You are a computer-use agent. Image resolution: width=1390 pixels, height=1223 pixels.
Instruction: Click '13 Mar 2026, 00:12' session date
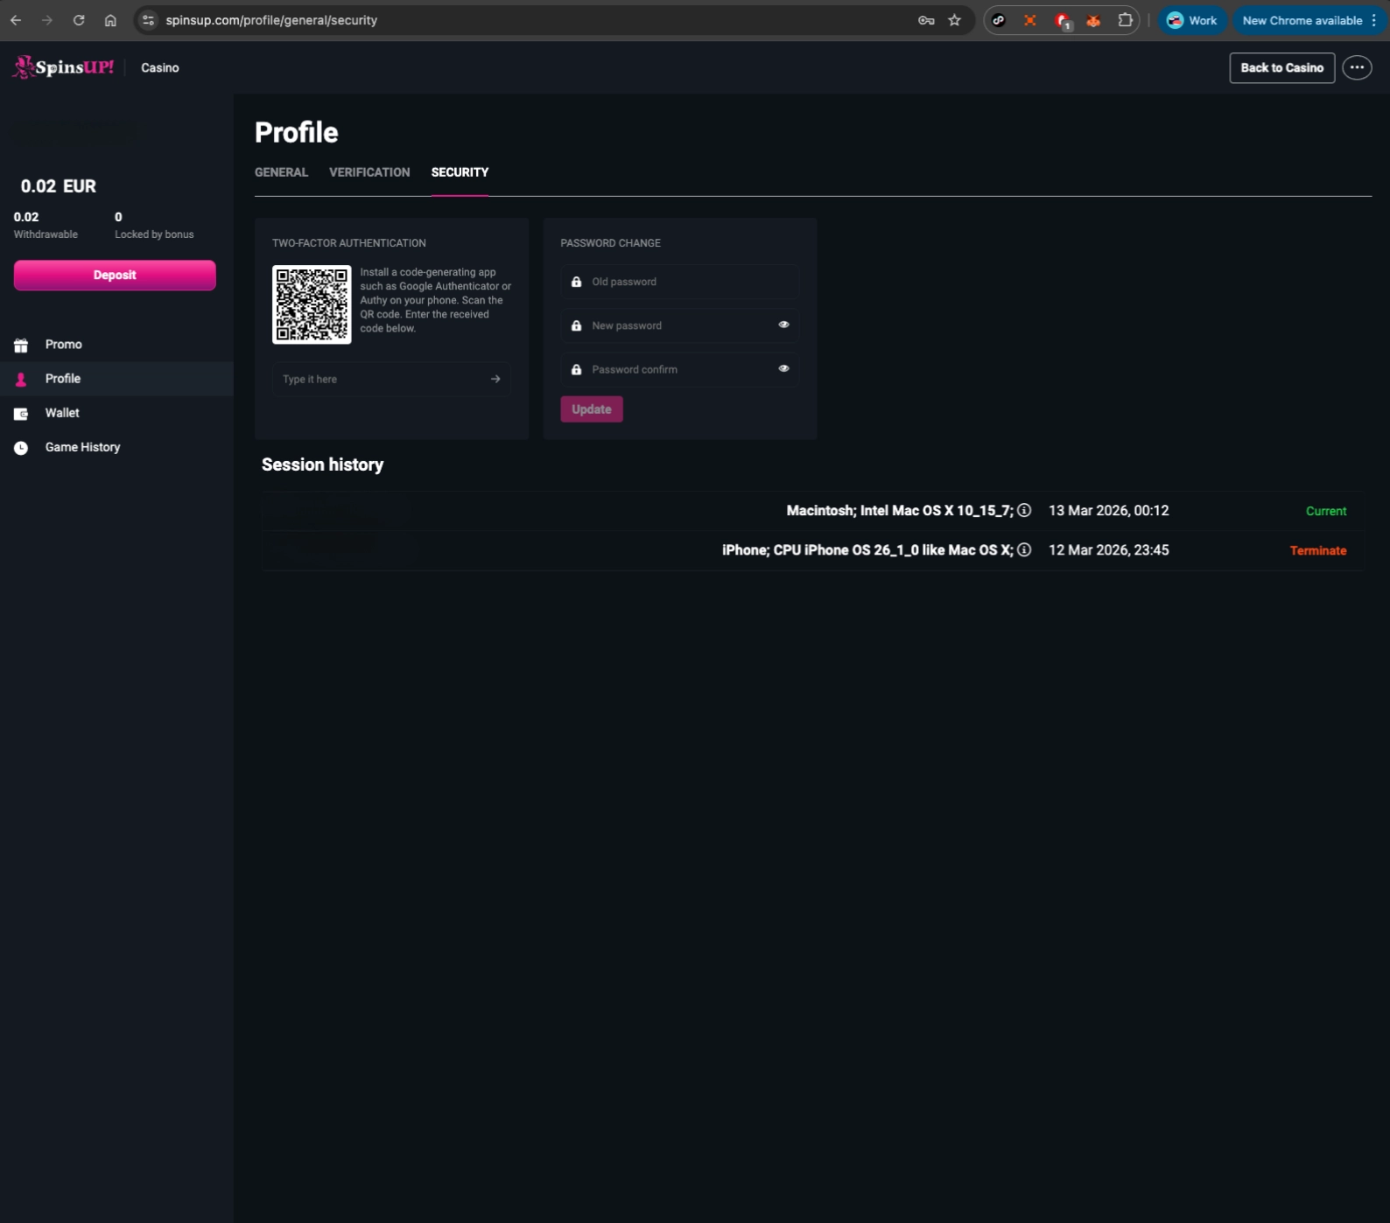click(x=1108, y=510)
